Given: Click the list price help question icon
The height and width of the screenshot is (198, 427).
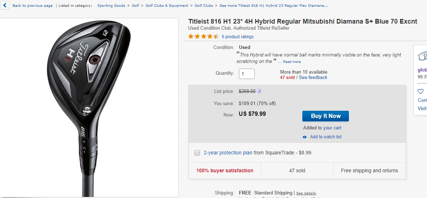Looking at the screenshot, I should point(259,91).
